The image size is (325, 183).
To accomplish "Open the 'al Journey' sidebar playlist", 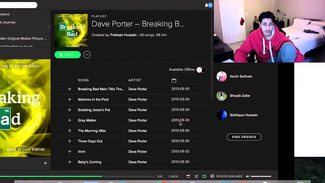I will 8,22.
